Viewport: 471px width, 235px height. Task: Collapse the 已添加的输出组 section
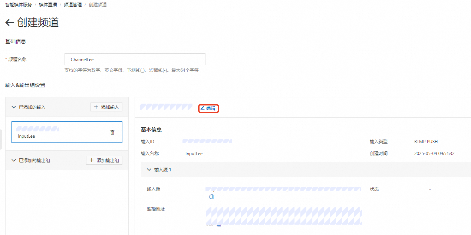pyautogui.click(x=14, y=160)
